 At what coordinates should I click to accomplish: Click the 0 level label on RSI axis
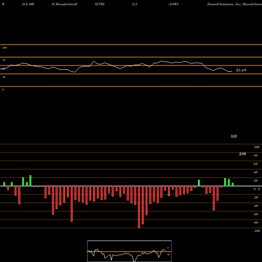click(3, 90)
